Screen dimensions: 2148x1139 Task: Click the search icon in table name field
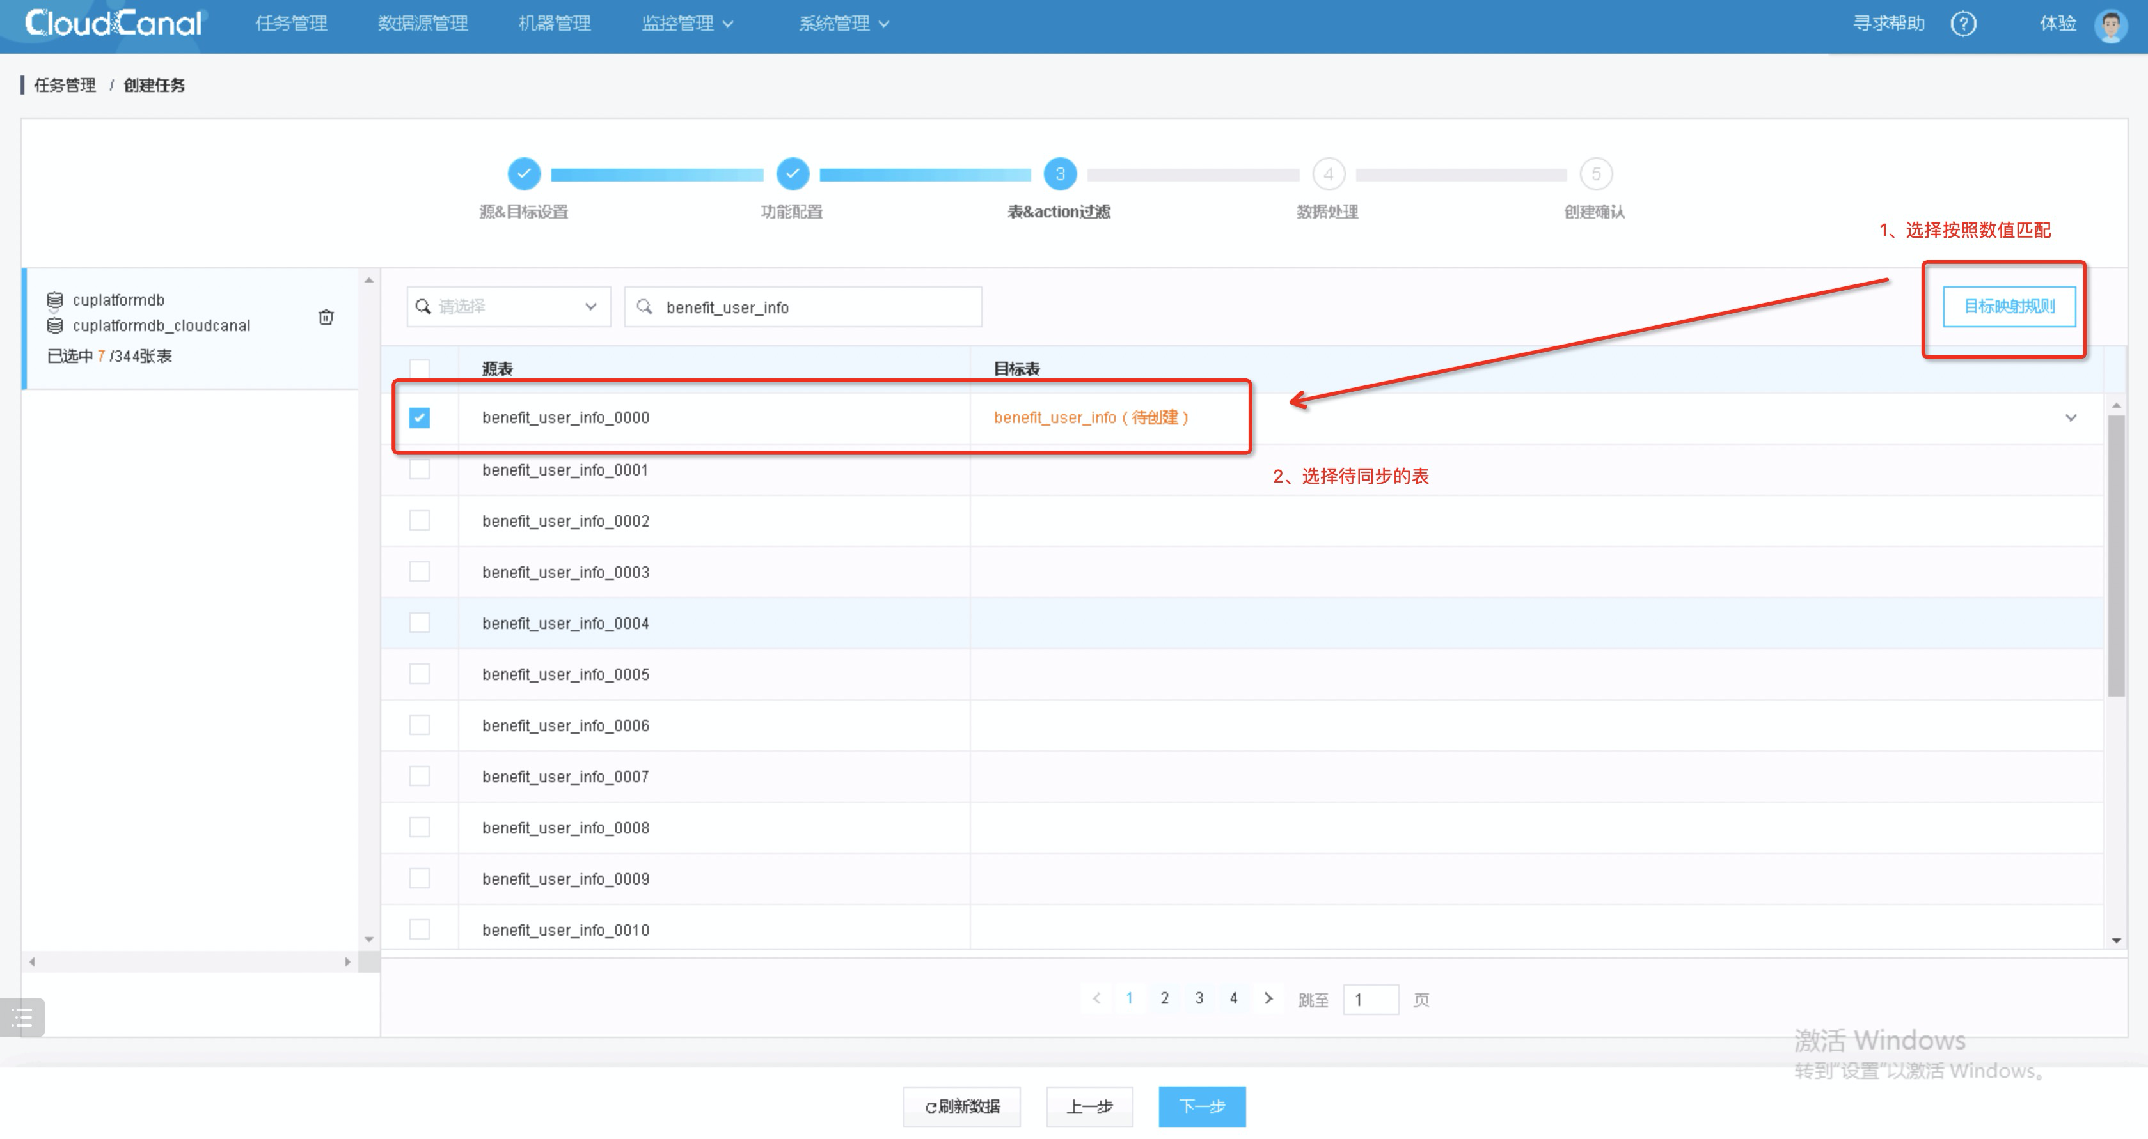[x=645, y=307]
